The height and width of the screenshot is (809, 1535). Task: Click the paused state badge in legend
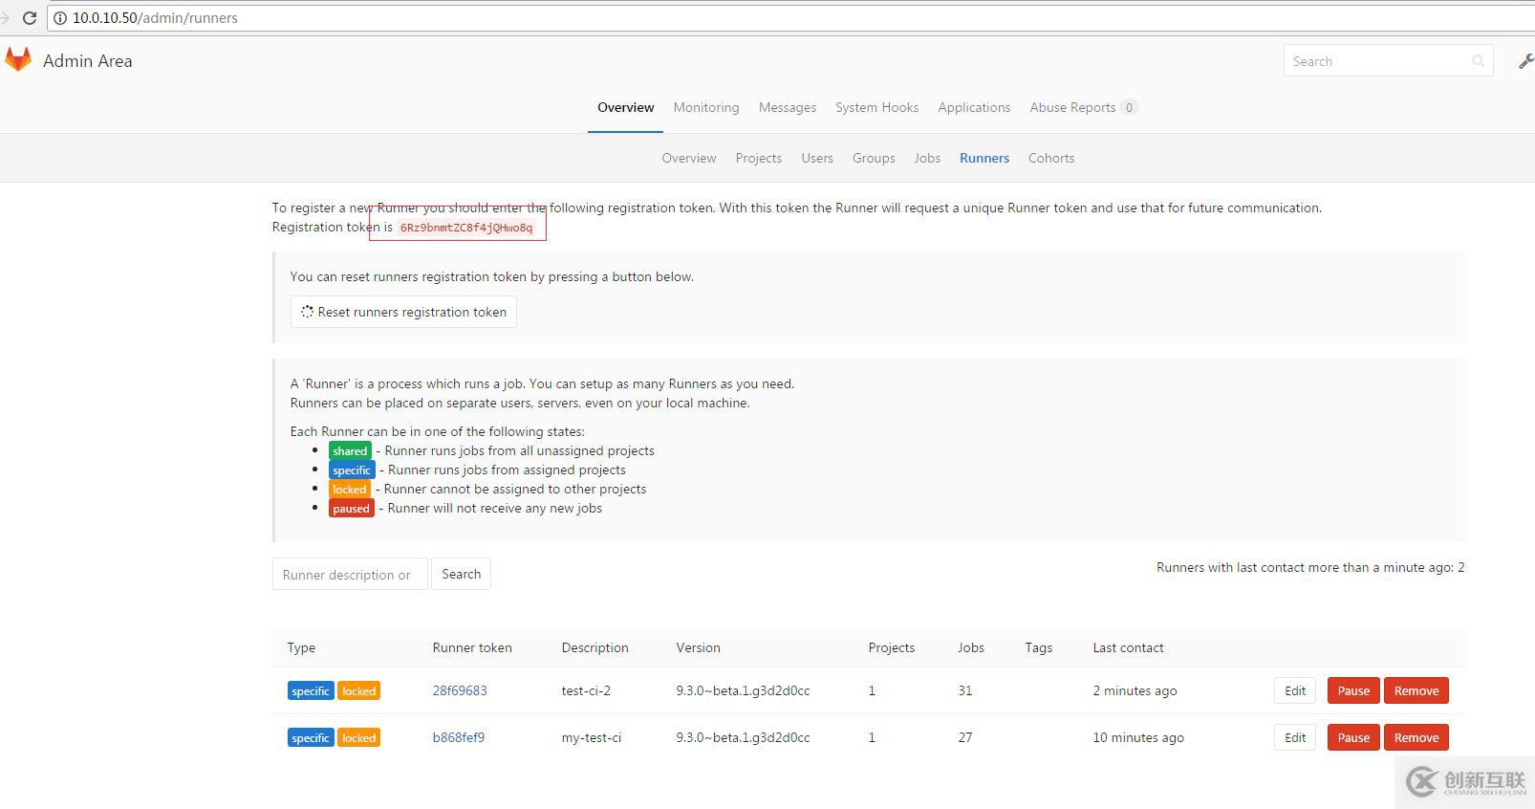tap(351, 508)
